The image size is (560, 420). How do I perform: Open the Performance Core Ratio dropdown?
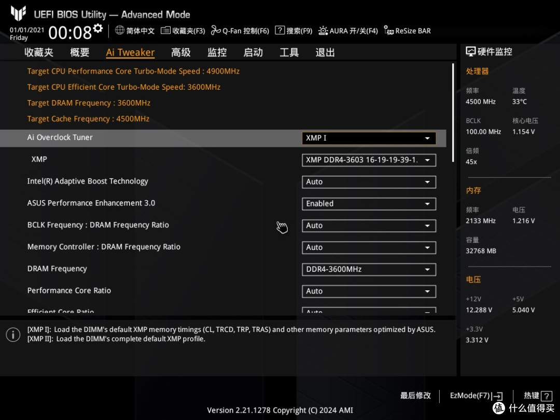click(x=369, y=291)
